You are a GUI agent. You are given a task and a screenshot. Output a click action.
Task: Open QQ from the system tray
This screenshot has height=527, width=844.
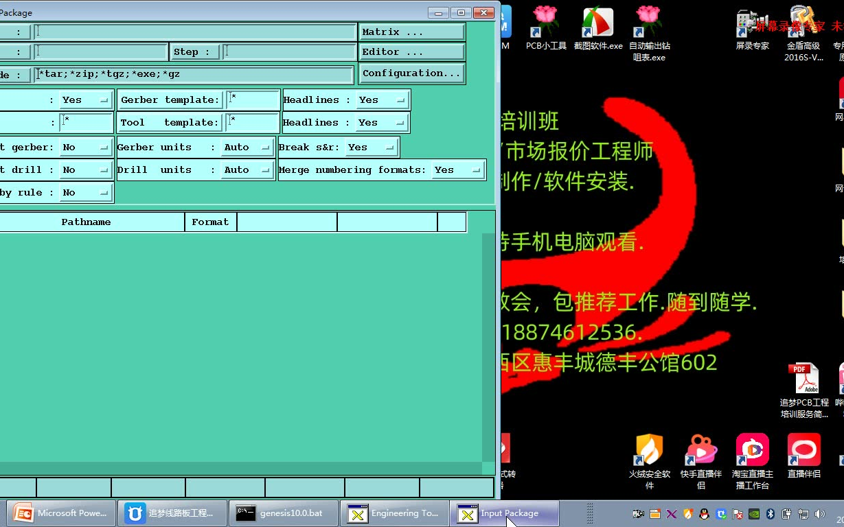(703, 513)
